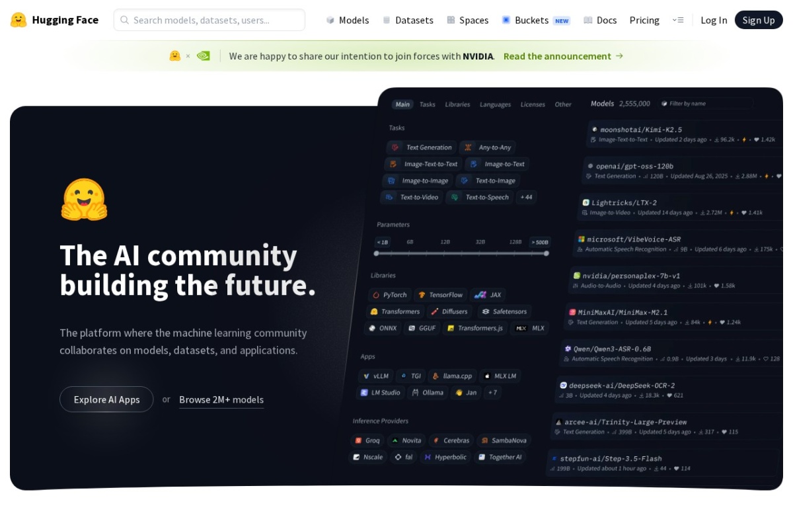This screenshot has height=529, width=793.
Task: Click the Explore AI Apps button
Action: [x=106, y=399]
